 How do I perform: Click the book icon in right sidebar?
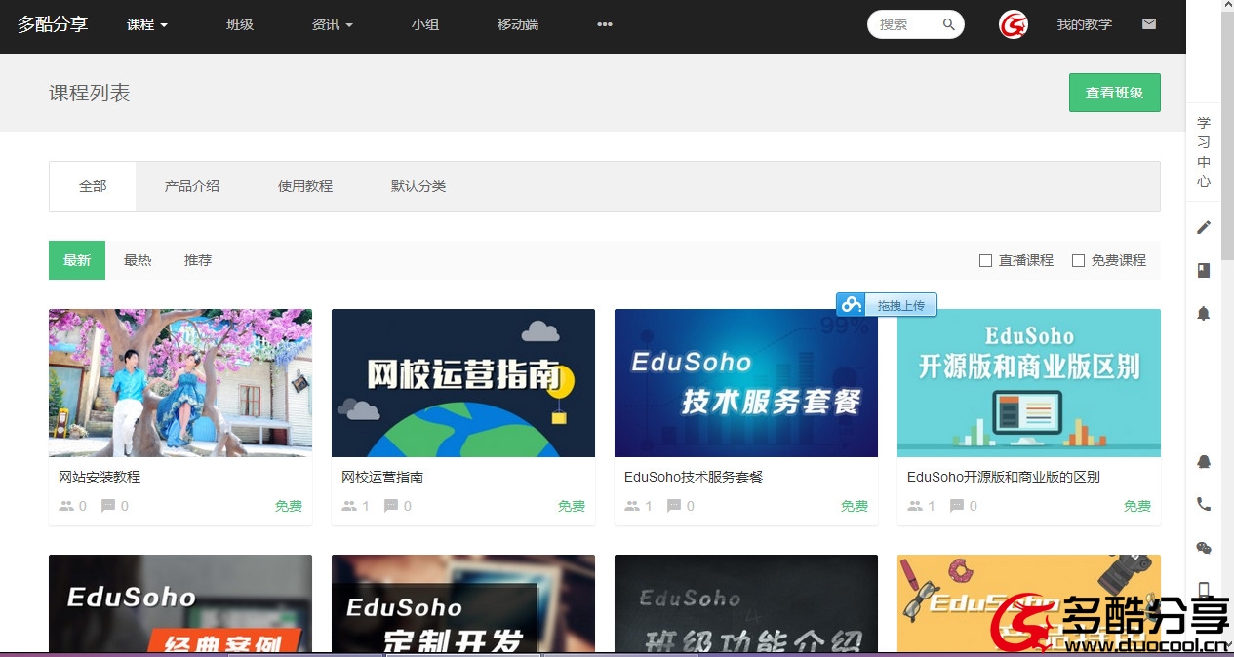click(1204, 270)
